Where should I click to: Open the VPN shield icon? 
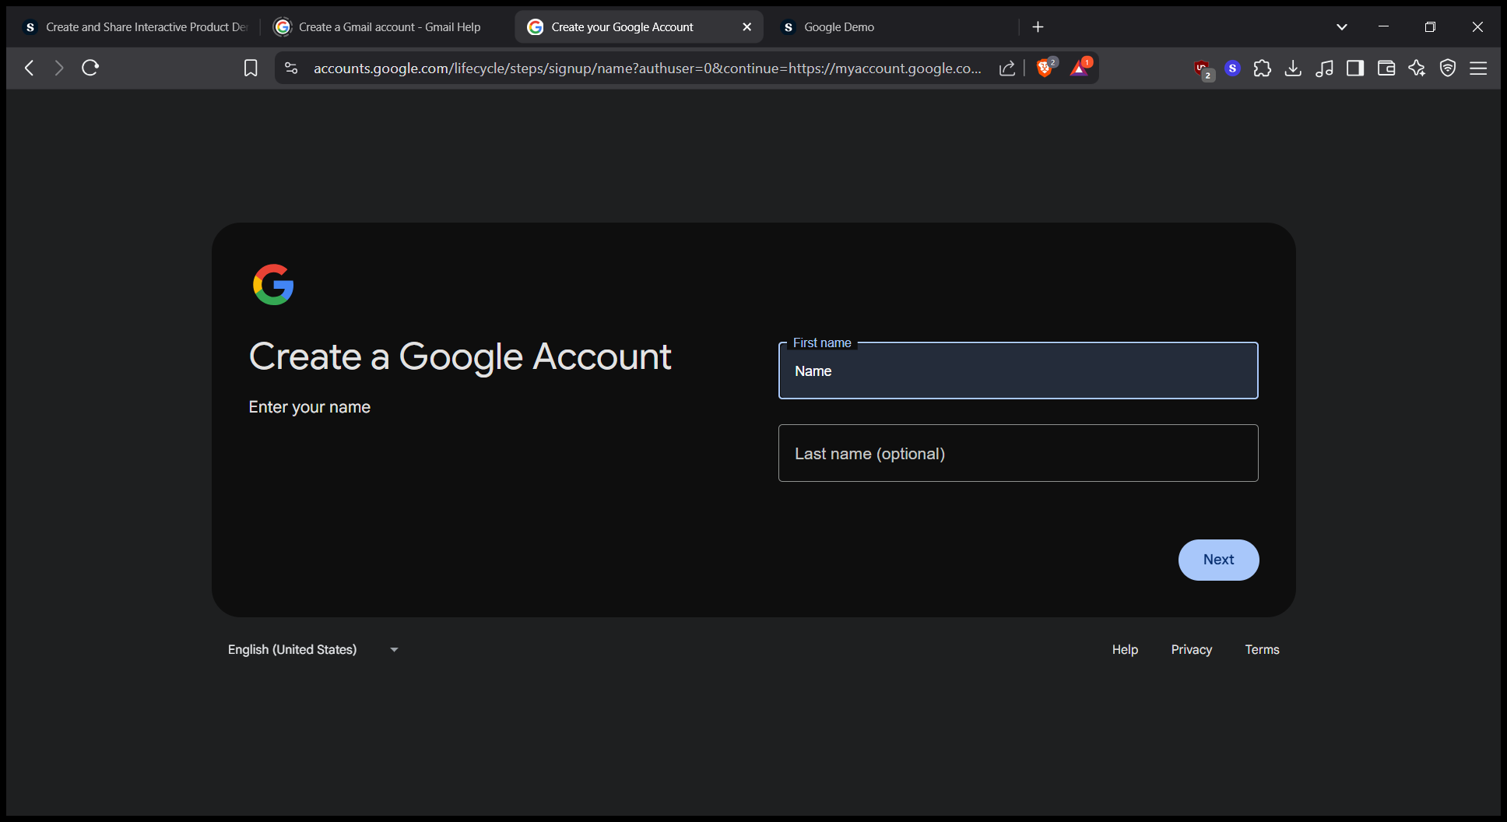[1448, 68]
